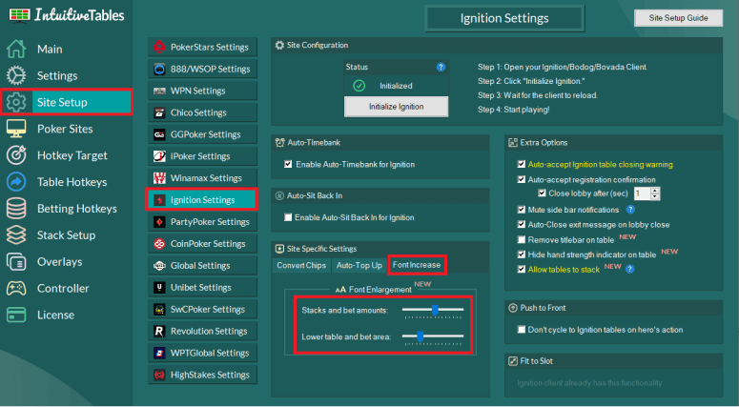Open iPoker Settings in the site list
739x407 pixels.
(x=203, y=156)
